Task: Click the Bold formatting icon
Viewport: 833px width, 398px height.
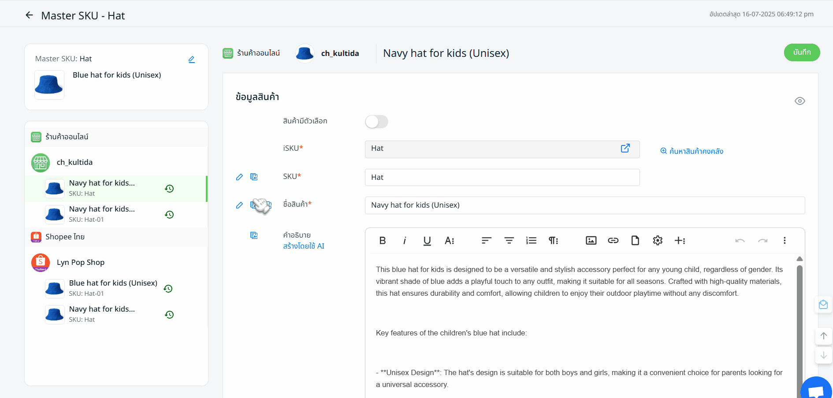Action: [x=382, y=241]
